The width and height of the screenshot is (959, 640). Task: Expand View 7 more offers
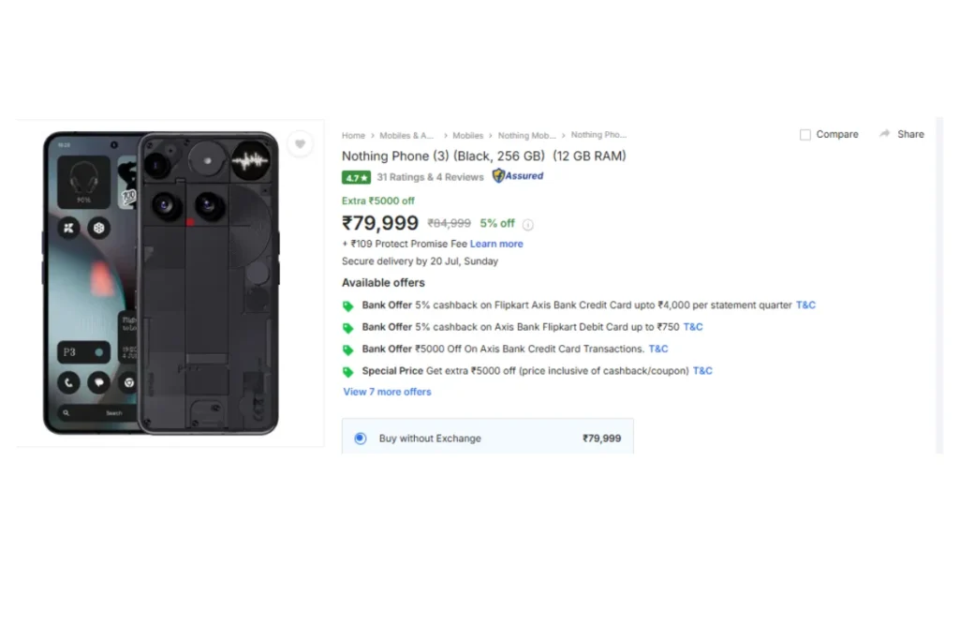click(x=387, y=393)
